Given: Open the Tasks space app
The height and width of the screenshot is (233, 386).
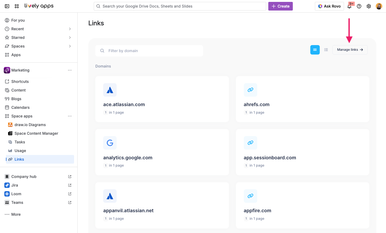Looking at the screenshot, I should click(20, 142).
